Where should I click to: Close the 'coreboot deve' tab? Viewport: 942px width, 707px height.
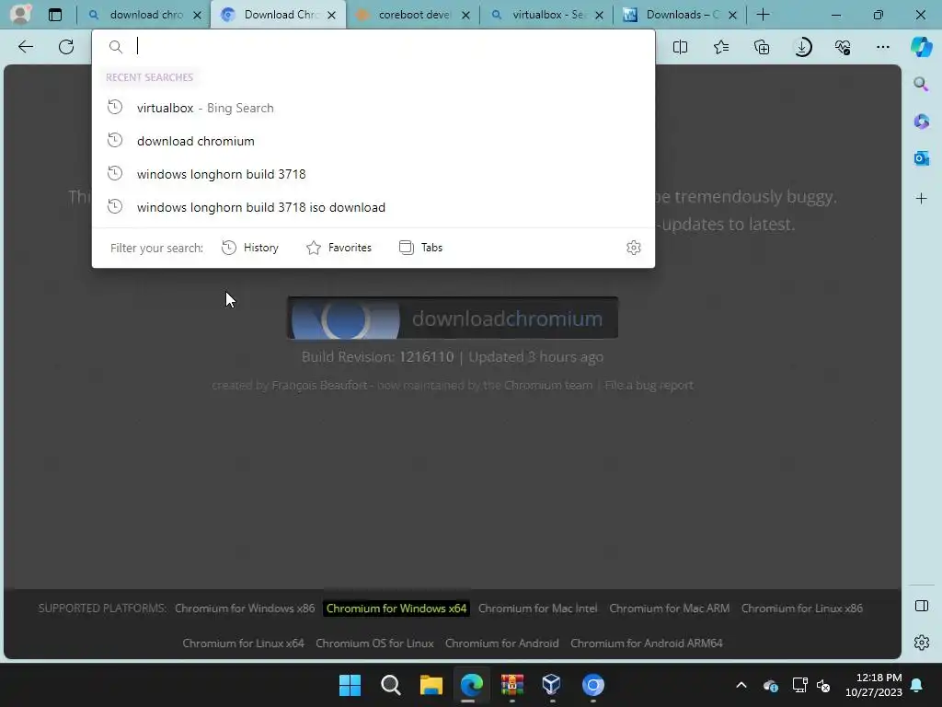coord(465,15)
